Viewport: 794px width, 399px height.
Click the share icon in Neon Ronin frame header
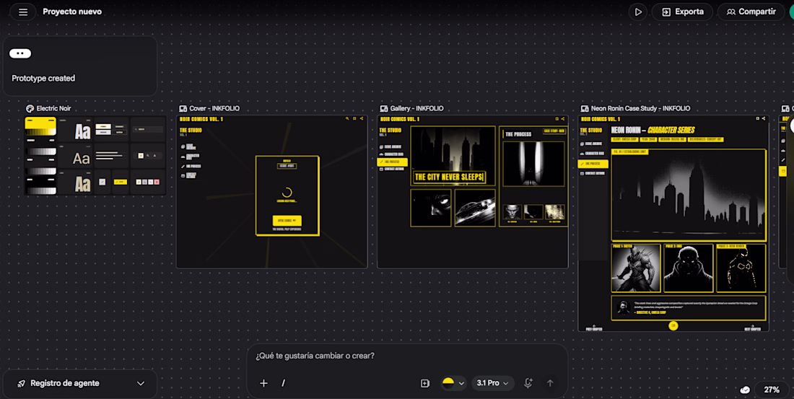(763, 119)
